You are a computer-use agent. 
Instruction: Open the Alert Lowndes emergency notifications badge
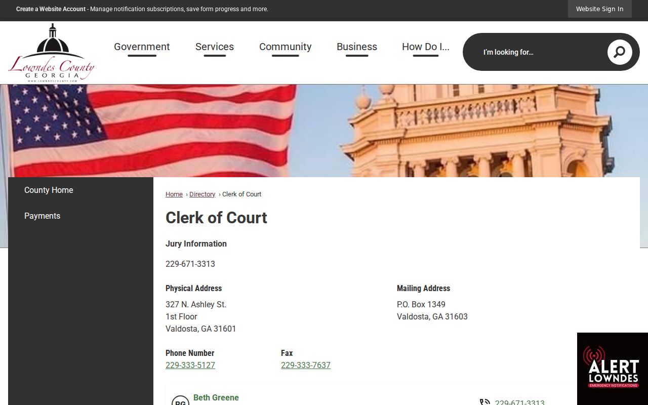click(x=613, y=369)
